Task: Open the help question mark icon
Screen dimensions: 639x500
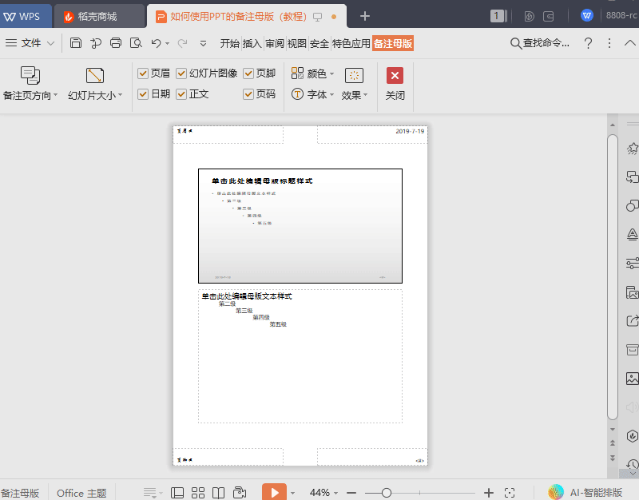Action: point(588,43)
